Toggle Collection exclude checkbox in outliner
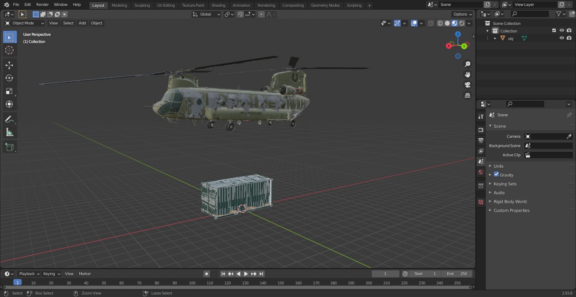 coord(554,30)
